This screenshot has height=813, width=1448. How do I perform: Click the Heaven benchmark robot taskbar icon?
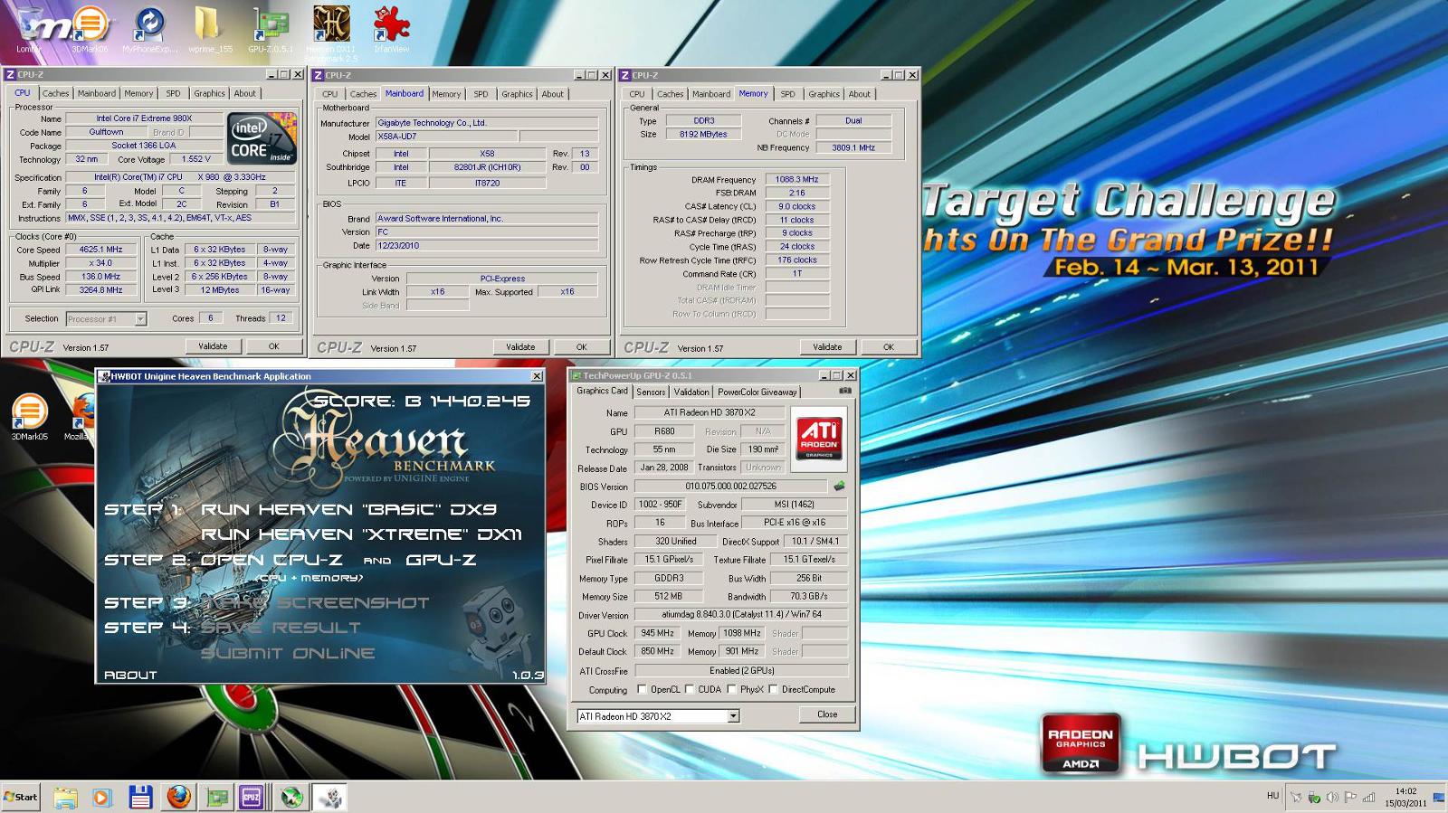pyautogui.click(x=330, y=798)
